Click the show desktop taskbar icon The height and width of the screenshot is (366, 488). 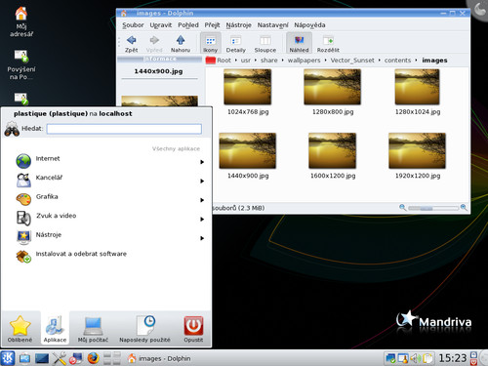point(42,358)
